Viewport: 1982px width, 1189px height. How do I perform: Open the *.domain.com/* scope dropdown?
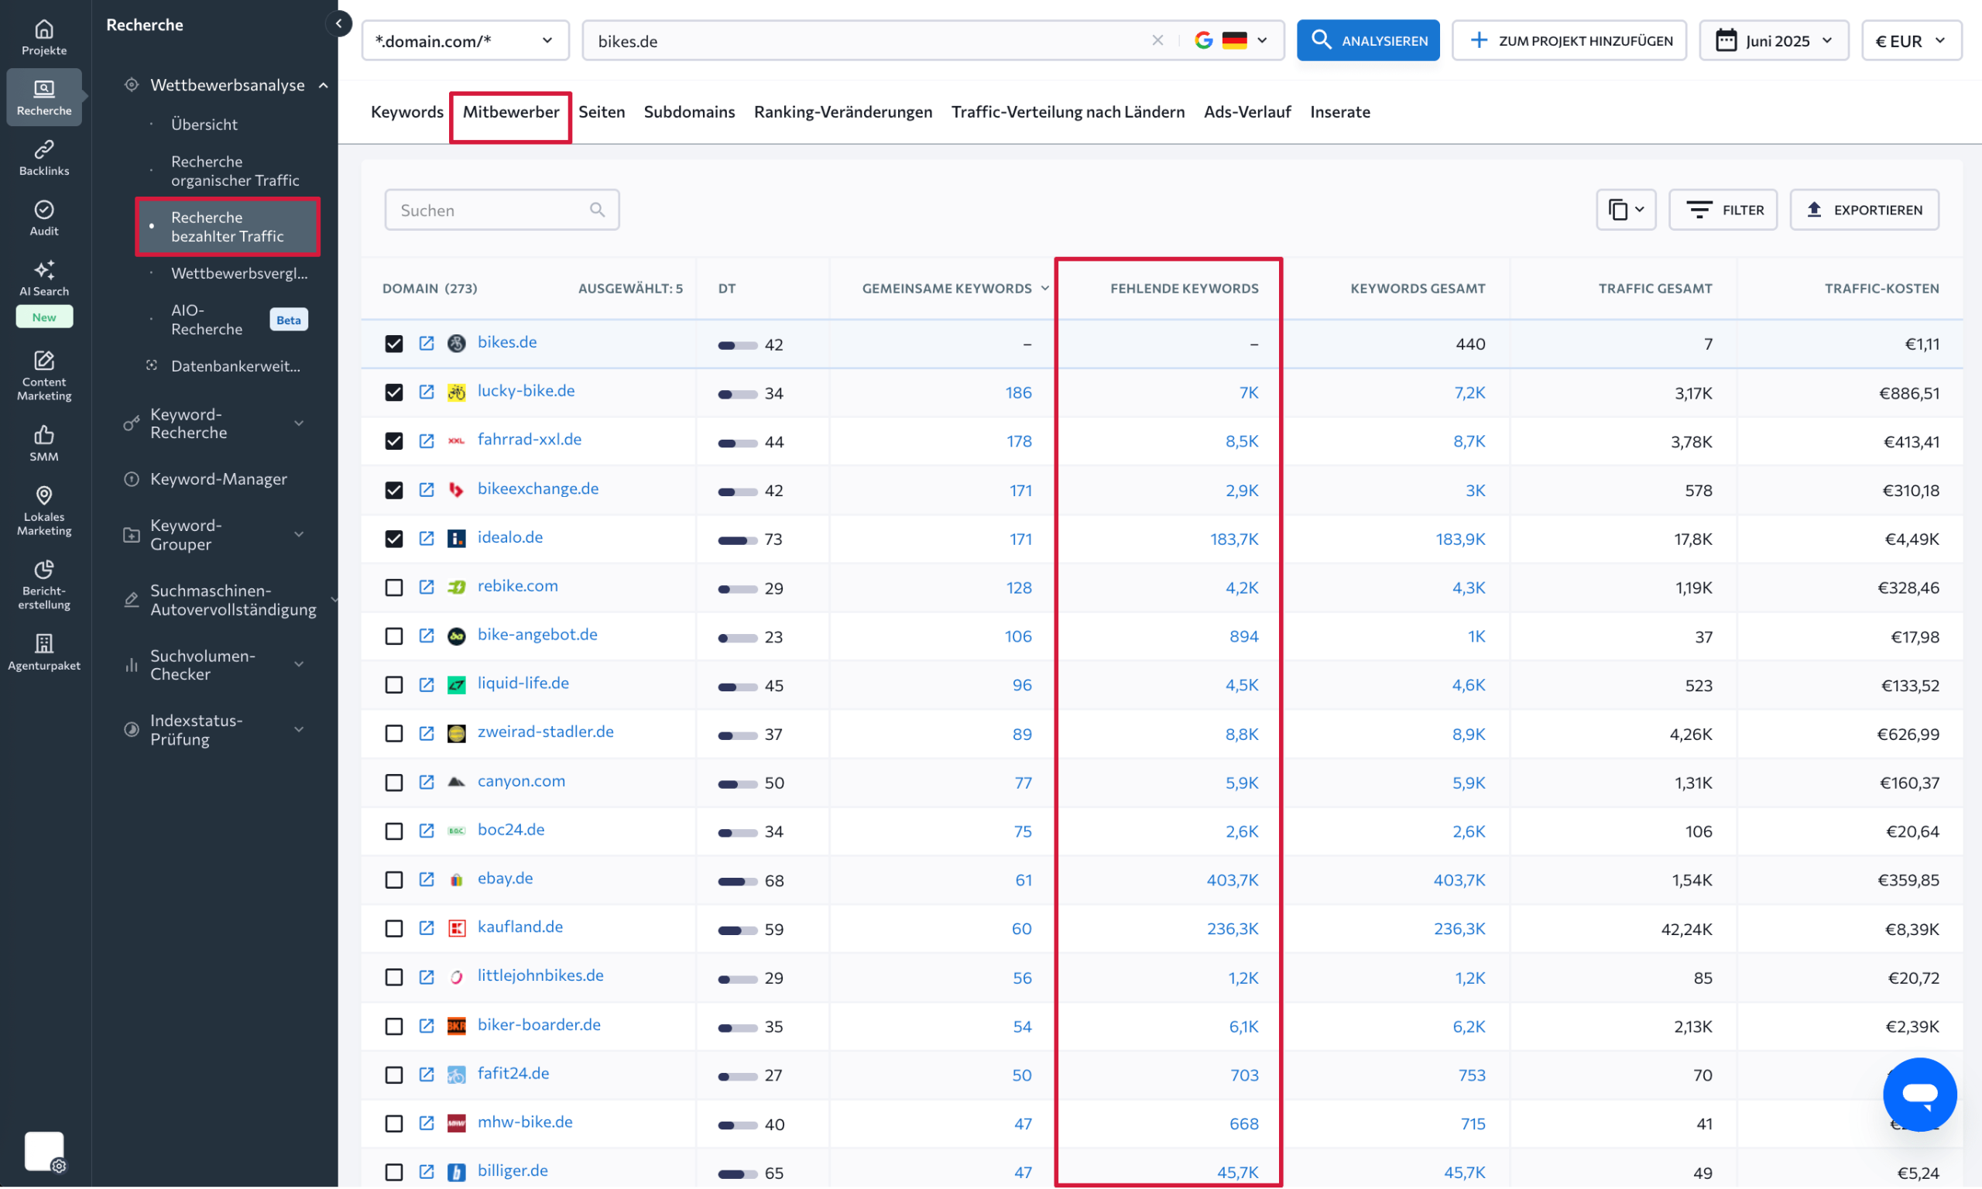pos(465,41)
